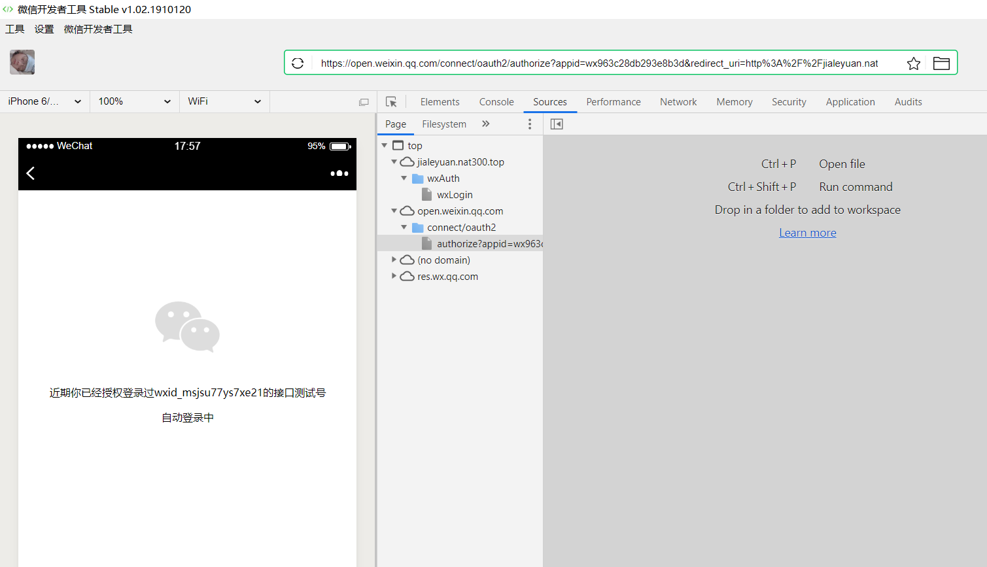Screen dimensions: 987x567
Task: Open the 工具 menu
Action: (x=14, y=29)
